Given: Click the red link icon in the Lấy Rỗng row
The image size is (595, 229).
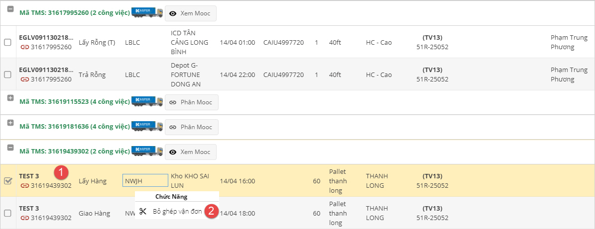Looking at the screenshot, I should [x=24, y=47].
